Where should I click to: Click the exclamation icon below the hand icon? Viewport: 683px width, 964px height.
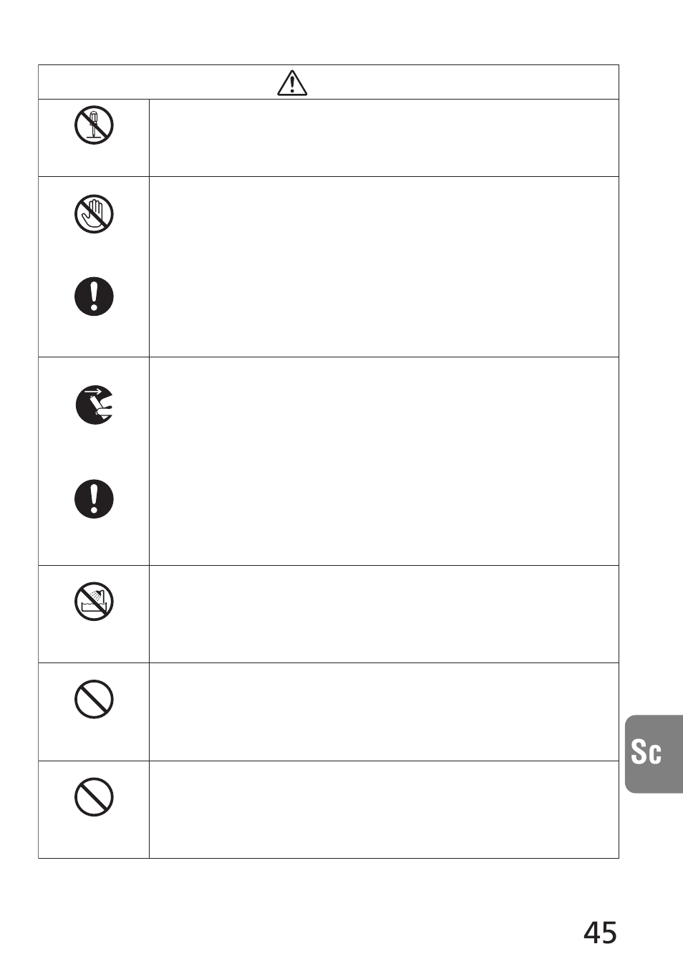coord(94,297)
